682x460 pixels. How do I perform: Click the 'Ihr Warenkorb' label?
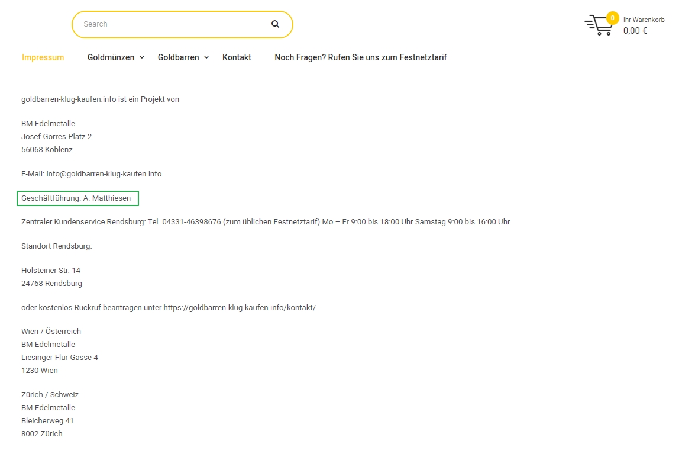644,20
